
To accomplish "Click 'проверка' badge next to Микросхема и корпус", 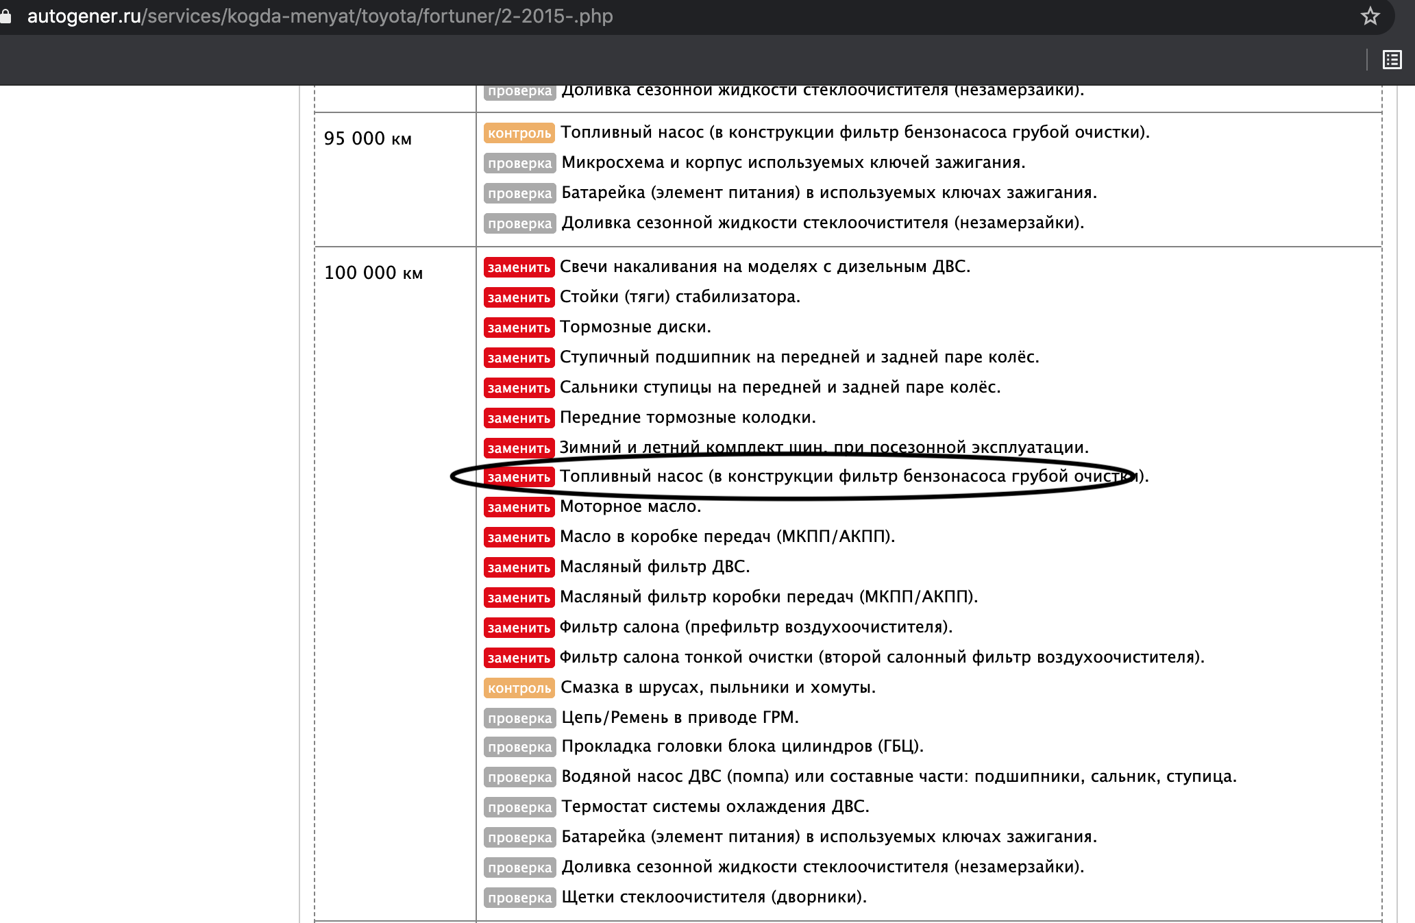I will pyautogui.click(x=519, y=163).
